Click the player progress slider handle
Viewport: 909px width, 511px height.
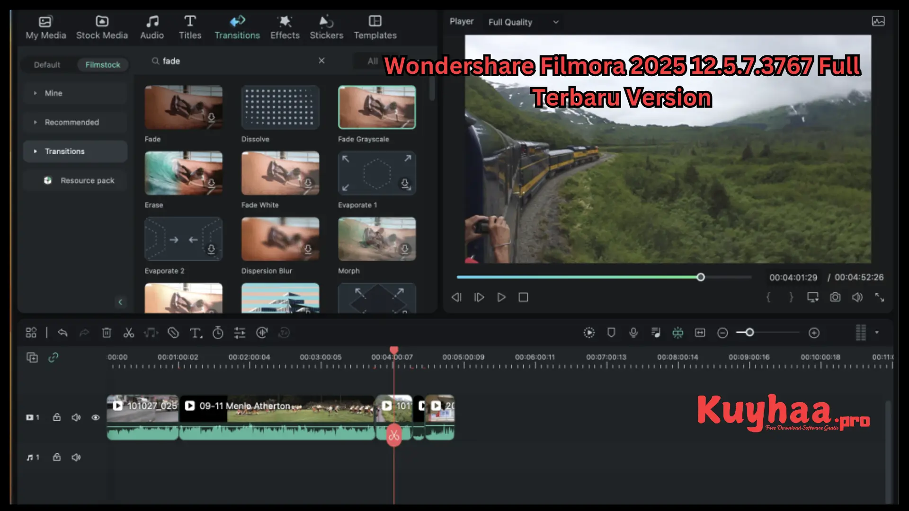[701, 277]
